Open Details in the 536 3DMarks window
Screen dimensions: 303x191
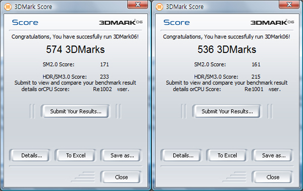coord(181,155)
